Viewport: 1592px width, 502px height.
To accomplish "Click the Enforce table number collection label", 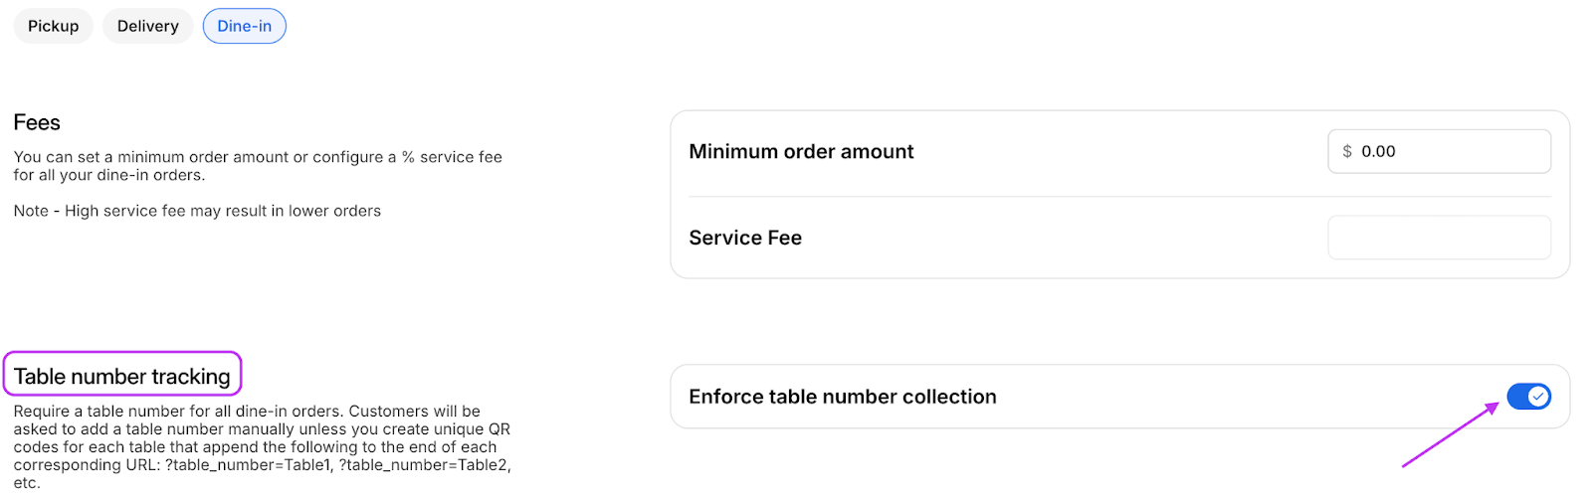I will pyautogui.click(x=842, y=397).
